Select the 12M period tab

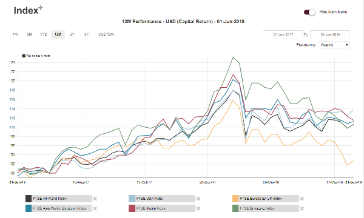58,35
